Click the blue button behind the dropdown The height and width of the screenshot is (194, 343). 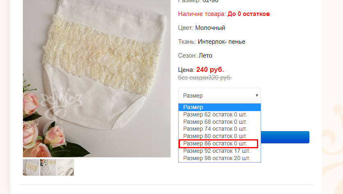click(x=285, y=137)
